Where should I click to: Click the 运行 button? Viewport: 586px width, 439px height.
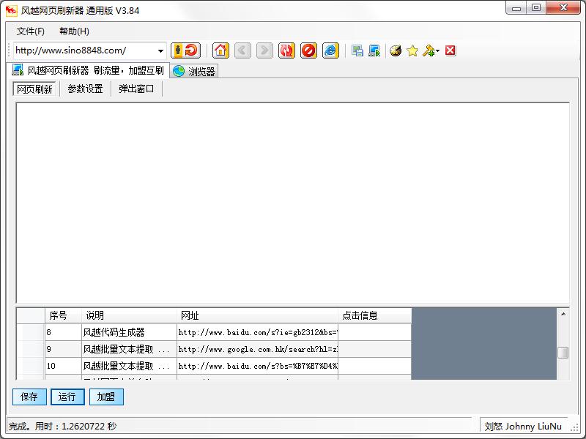pos(67,397)
